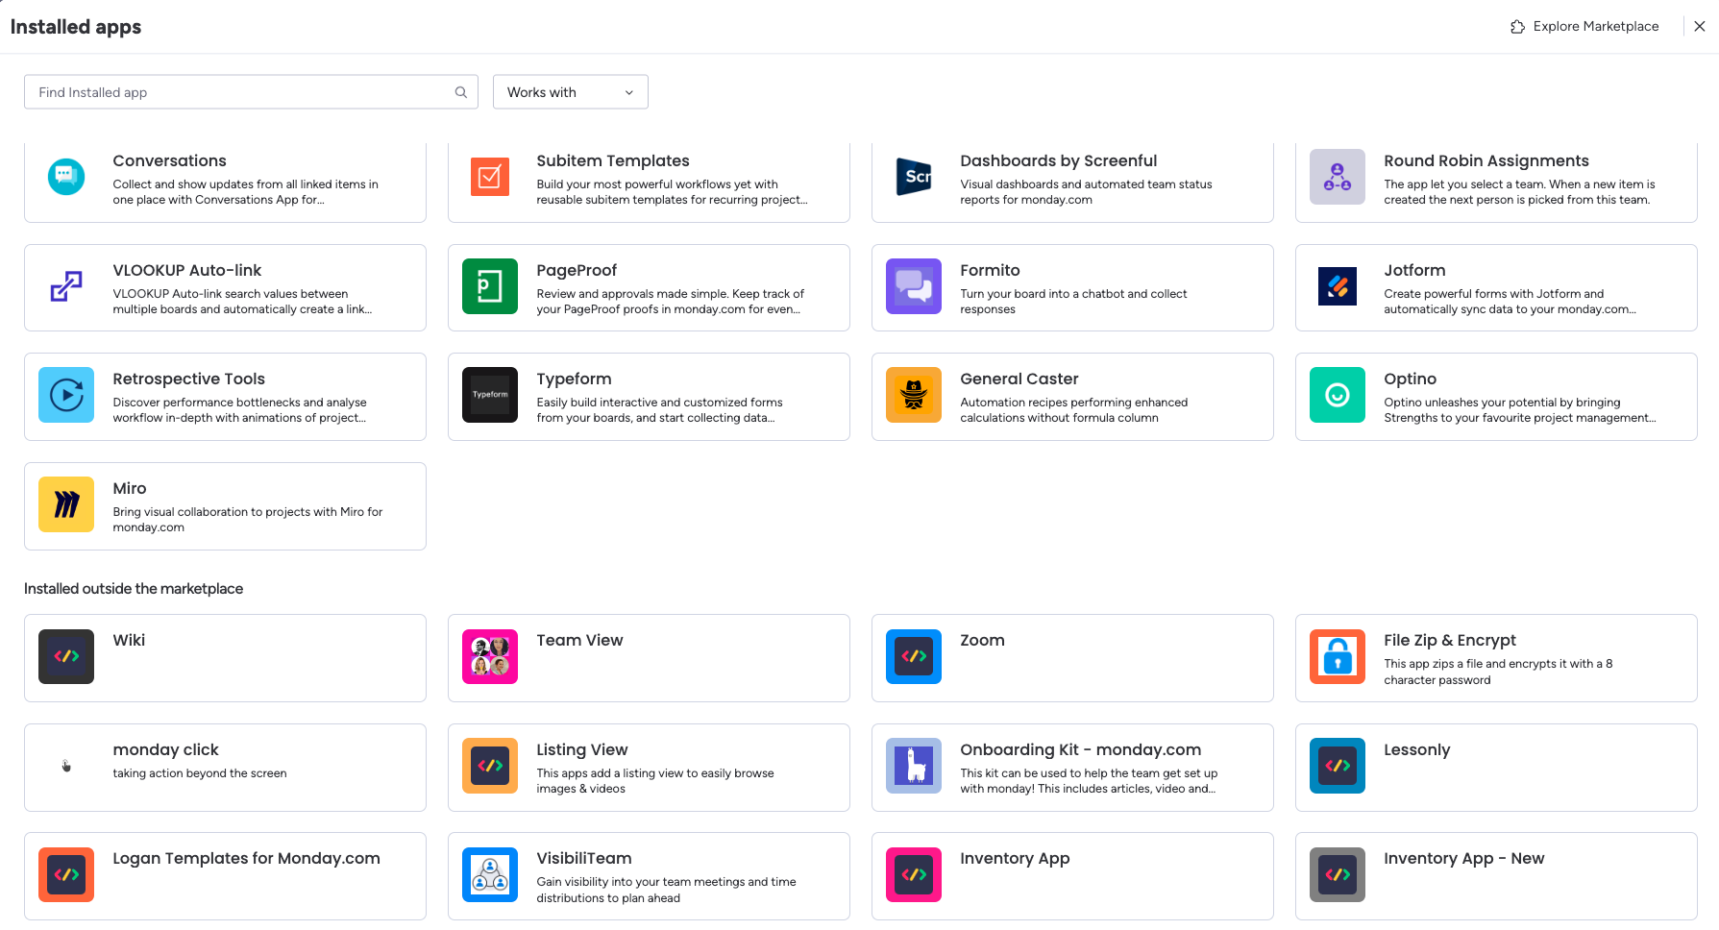Viewport: 1719px width, 930px height.
Task: Select the Typeform description text
Action: click(660, 410)
